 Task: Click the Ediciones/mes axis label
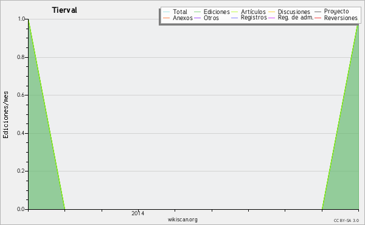coord(5,114)
